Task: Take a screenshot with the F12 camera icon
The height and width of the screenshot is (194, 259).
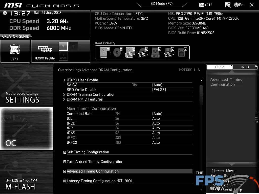Action: point(202,5)
